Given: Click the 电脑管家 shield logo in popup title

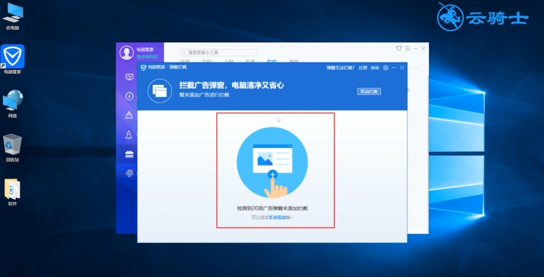Looking at the screenshot, I should [x=143, y=67].
